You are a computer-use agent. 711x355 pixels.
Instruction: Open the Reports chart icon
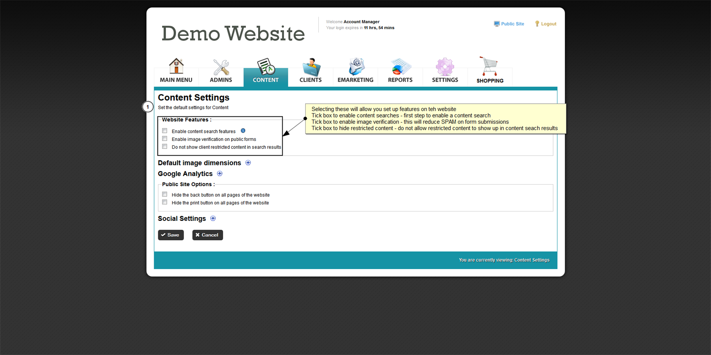pos(400,67)
